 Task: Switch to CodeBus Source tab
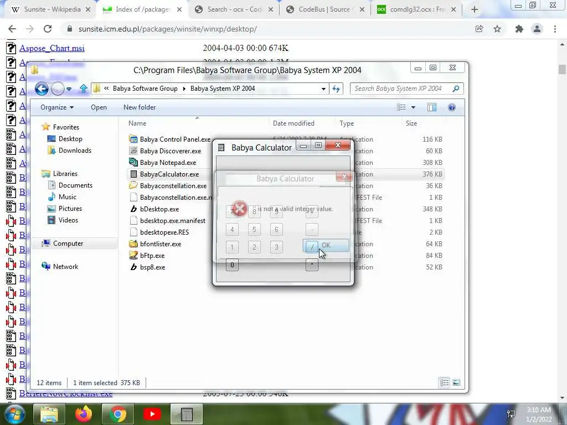(325, 9)
